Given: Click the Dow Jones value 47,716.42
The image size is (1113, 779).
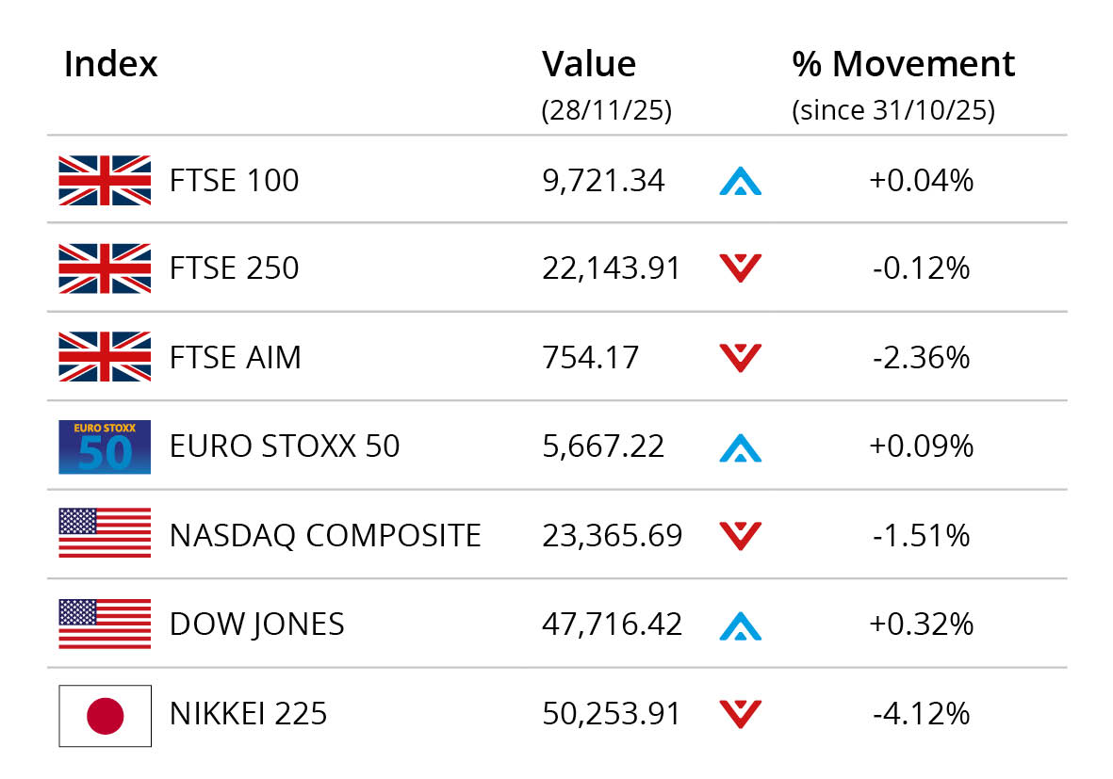Looking at the screenshot, I should [612, 624].
